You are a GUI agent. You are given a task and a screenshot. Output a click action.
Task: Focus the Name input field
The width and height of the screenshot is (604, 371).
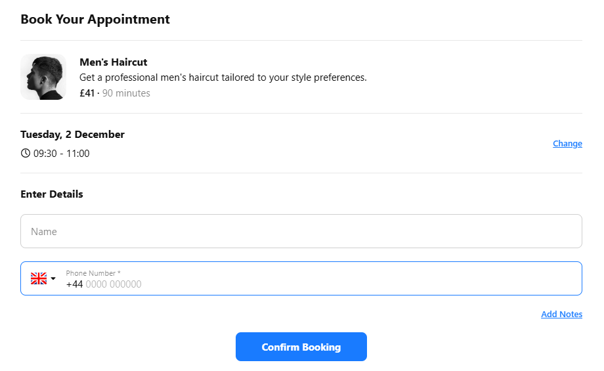[x=301, y=231]
